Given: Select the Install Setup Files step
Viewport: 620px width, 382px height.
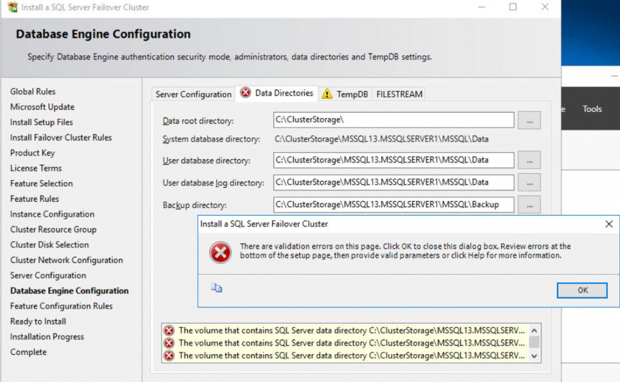Looking at the screenshot, I should coord(42,122).
